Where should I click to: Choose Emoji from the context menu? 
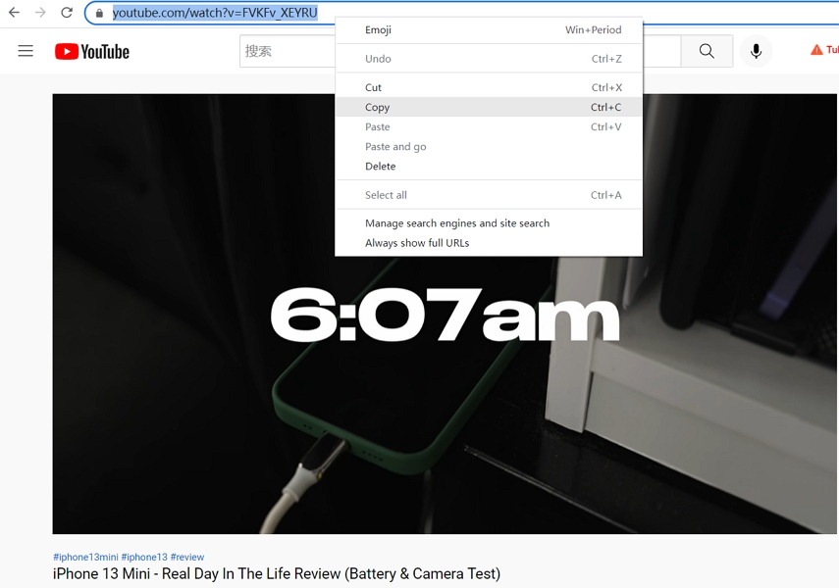[x=489, y=30]
